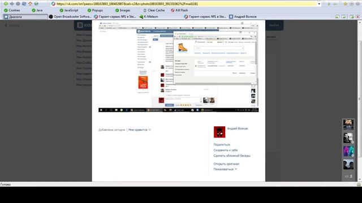Click Открыть оригинал link
The image size is (362, 203).
coord(226,164)
